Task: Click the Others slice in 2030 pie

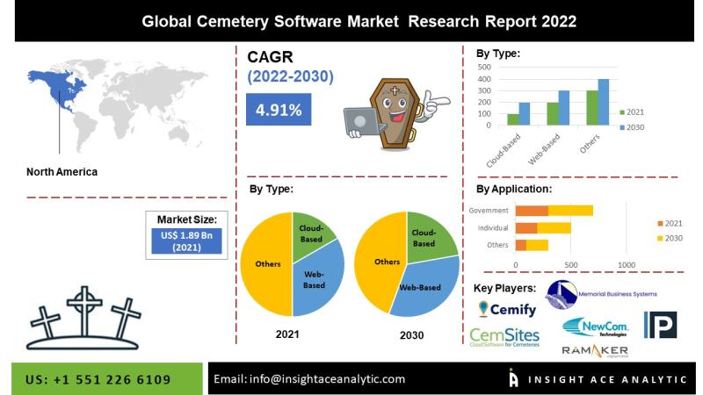Action: [383, 262]
